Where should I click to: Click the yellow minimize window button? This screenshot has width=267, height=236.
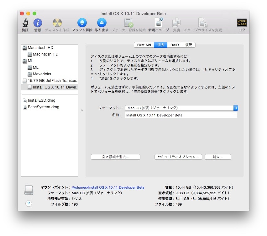[x=28, y=13]
